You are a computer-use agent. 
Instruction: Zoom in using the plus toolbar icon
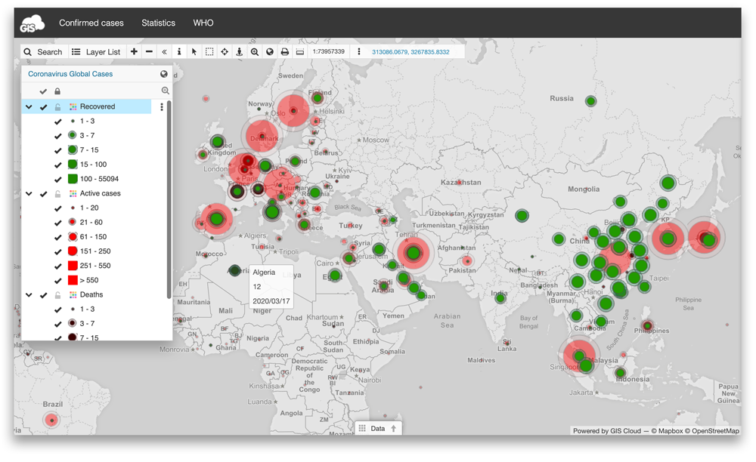(x=133, y=51)
